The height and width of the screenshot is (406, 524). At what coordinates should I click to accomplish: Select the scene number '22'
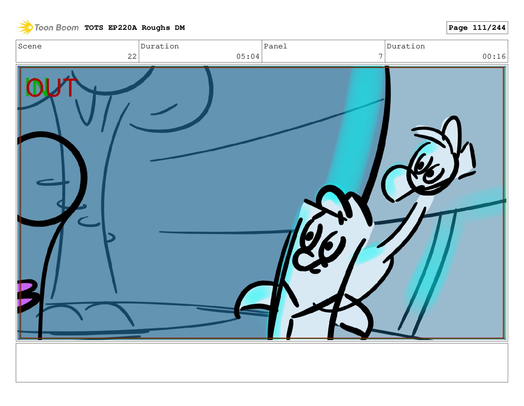click(x=132, y=56)
